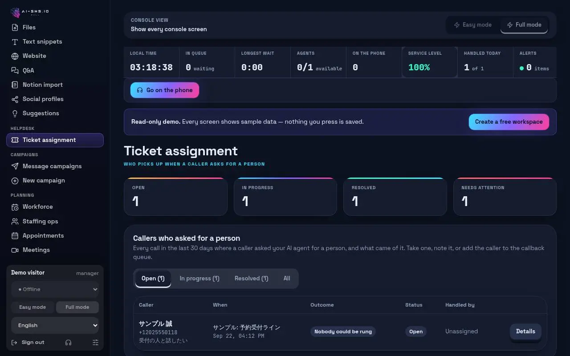Click the Service Level 100% stat card
Image resolution: width=570 pixels, height=356 pixels.
point(430,62)
